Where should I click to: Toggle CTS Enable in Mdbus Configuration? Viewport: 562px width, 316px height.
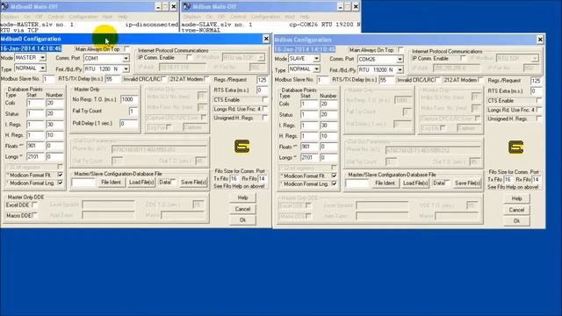point(538,101)
